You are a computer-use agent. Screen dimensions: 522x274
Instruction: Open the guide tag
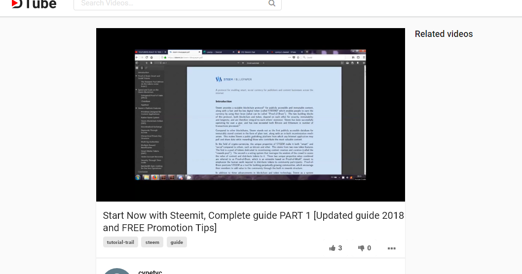(177, 242)
